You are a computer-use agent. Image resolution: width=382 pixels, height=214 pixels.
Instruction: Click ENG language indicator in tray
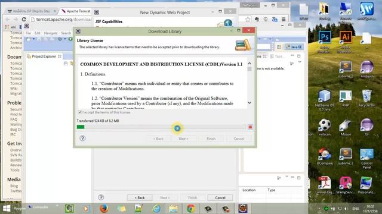click(x=356, y=209)
